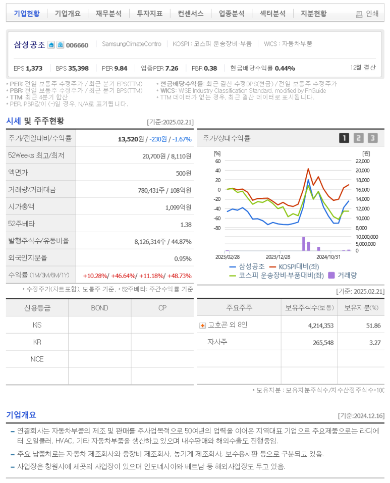Click the 주가/상대수익률 chart title
This screenshot has height=483, width=390.
226,138
